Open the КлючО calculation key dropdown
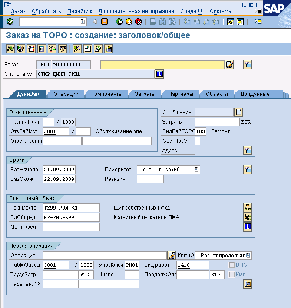This screenshot has height=308, width=291. 248,256
